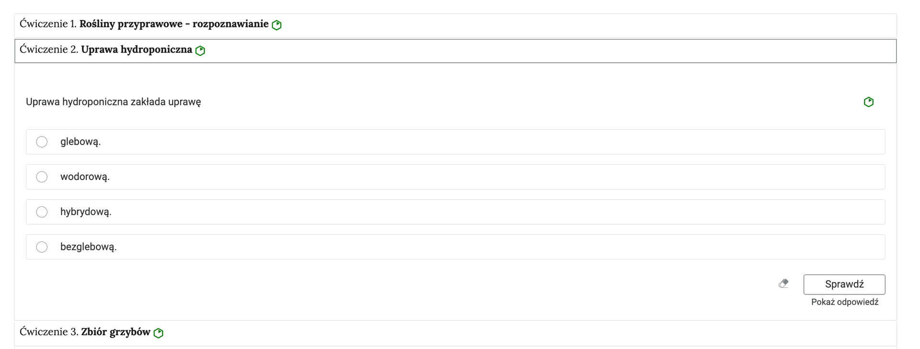Click the green hexagon icon beside Ćwiczenie 1 title
The height and width of the screenshot is (349, 920).
276,25
